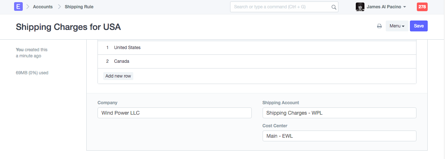
Task: Click the Company input field
Action: click(174, 113)
